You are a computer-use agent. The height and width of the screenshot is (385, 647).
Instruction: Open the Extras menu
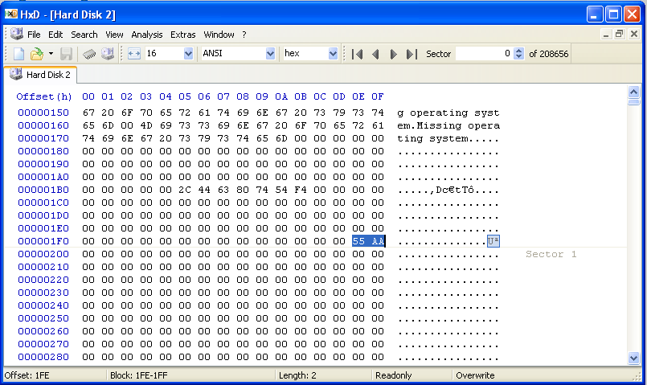[182, 35]
